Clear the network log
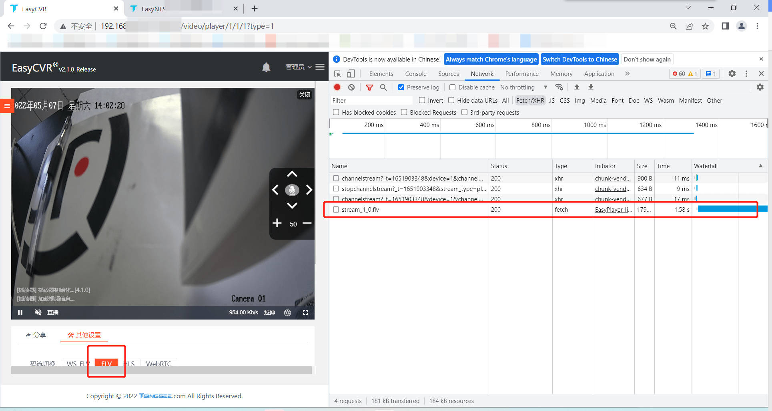 pyautogui.click(x=351, y=87)
